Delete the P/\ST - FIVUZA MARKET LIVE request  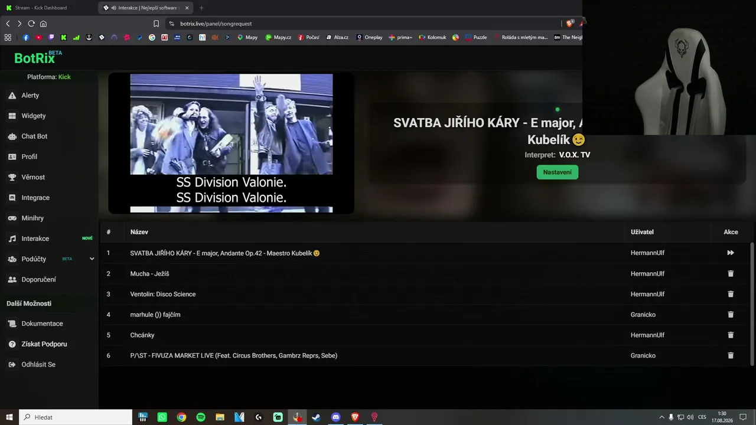click(x=731, y=355)
